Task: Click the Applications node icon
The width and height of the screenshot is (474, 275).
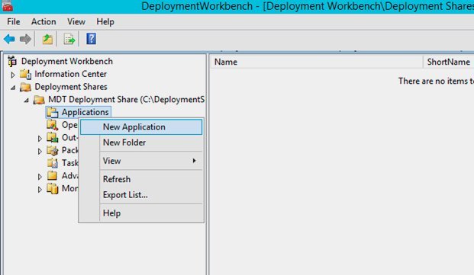Action: [x=53, y=112]
